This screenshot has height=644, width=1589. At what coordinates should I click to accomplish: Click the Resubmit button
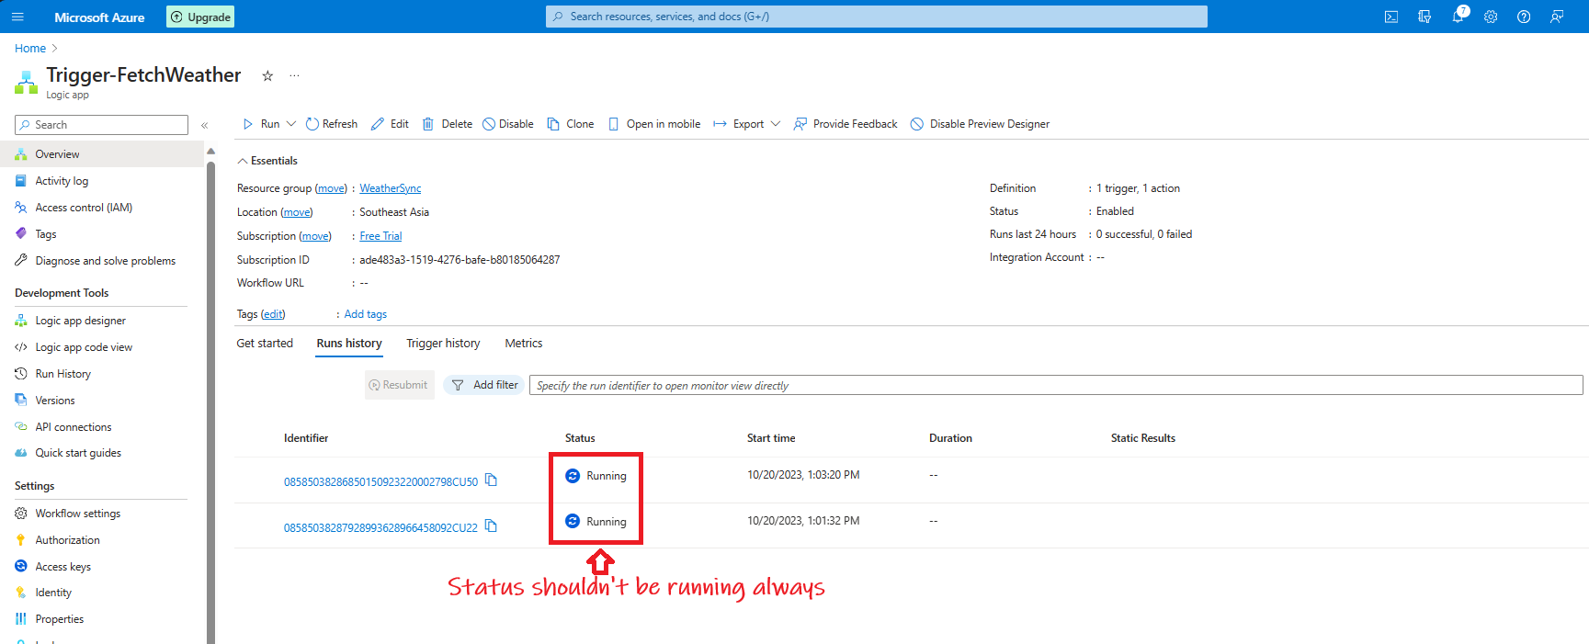tap(399, 385)
